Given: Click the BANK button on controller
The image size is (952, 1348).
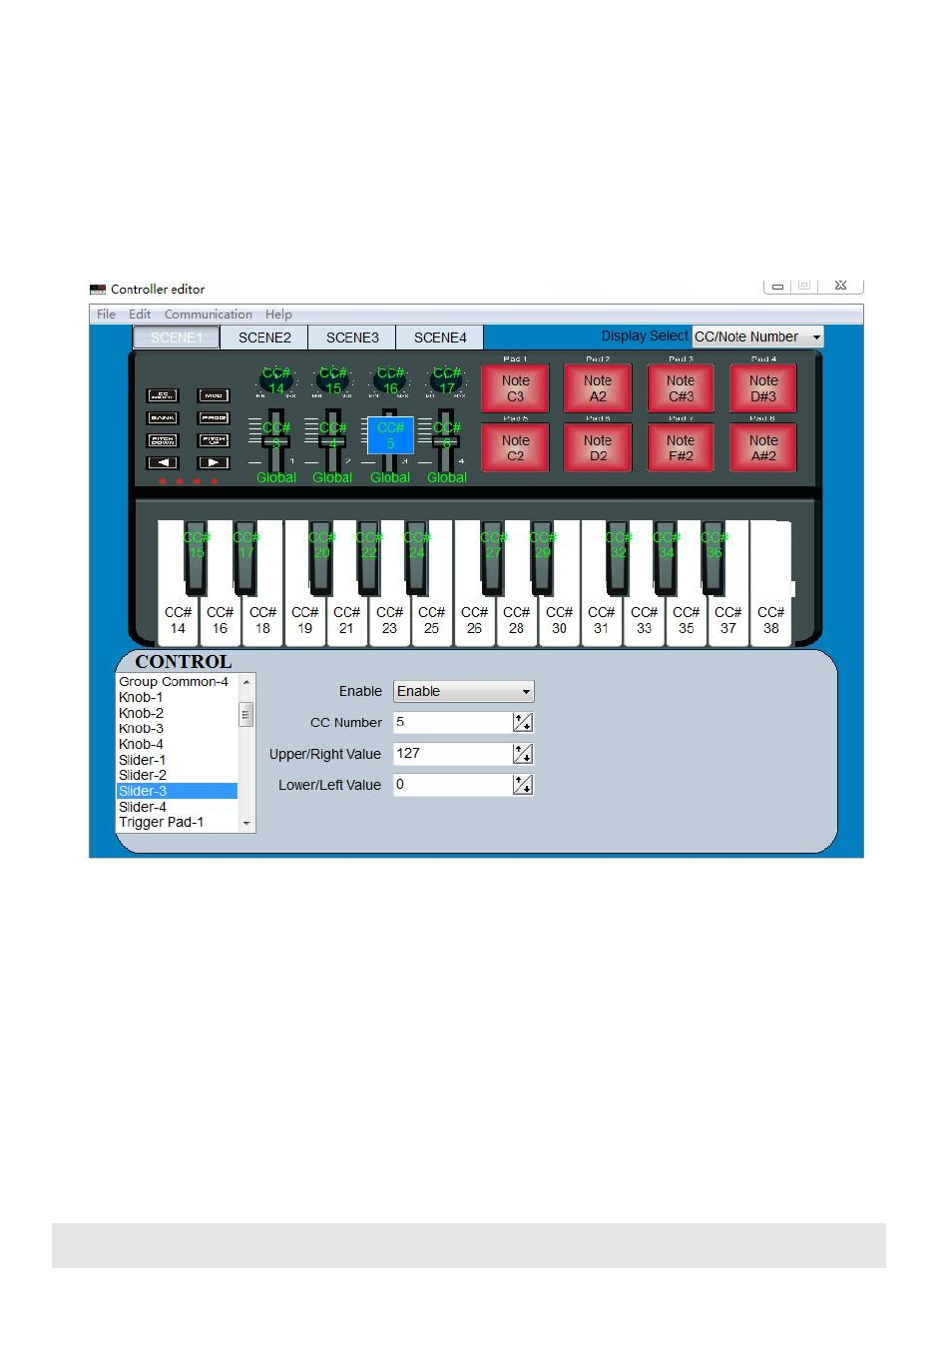Looking at the screenshot, I should point(163,418).
